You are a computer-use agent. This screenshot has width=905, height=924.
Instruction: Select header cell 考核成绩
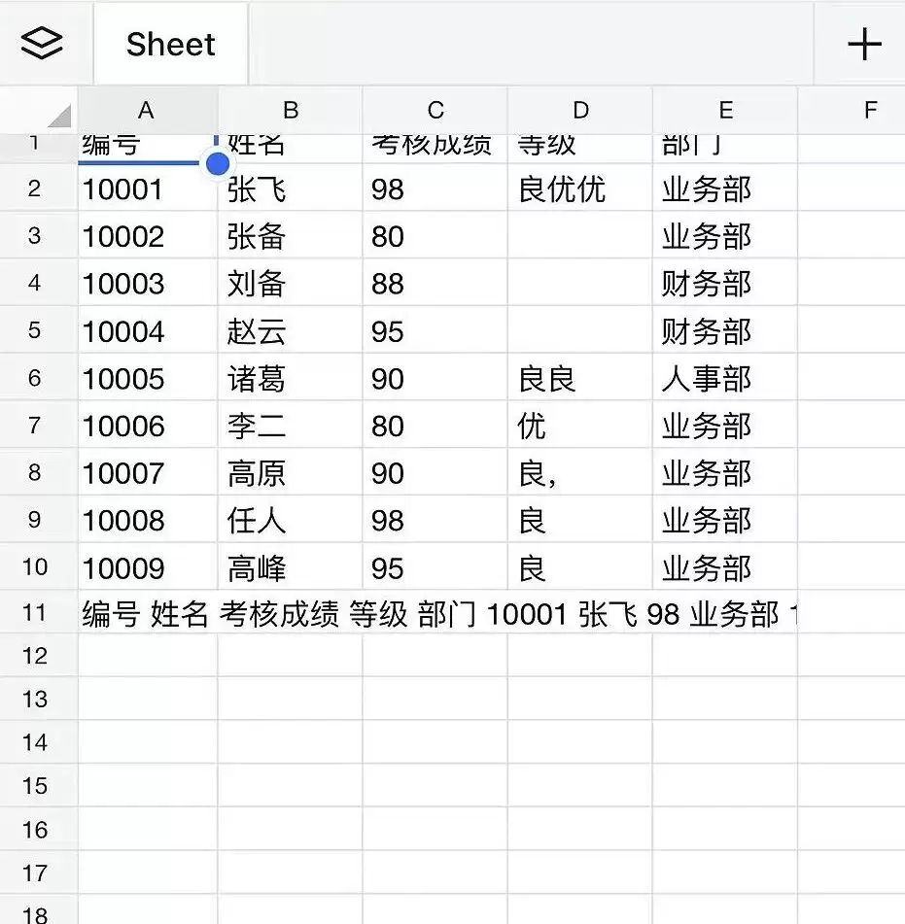435,148
